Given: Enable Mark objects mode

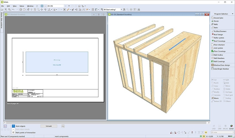Looking at the screenshot, I should pos(13,126).
